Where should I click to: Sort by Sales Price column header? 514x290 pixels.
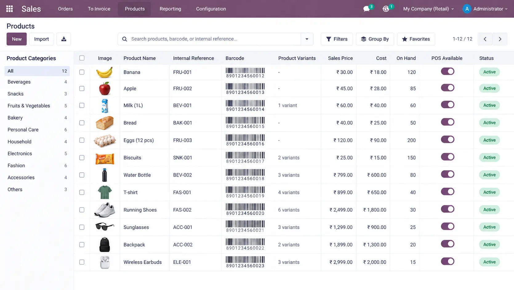click(x=340, y=58)
